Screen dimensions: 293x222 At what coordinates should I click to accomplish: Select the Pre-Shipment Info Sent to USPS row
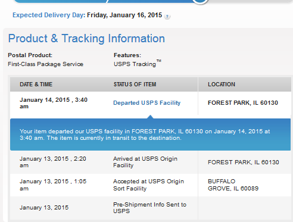[150, 208]
